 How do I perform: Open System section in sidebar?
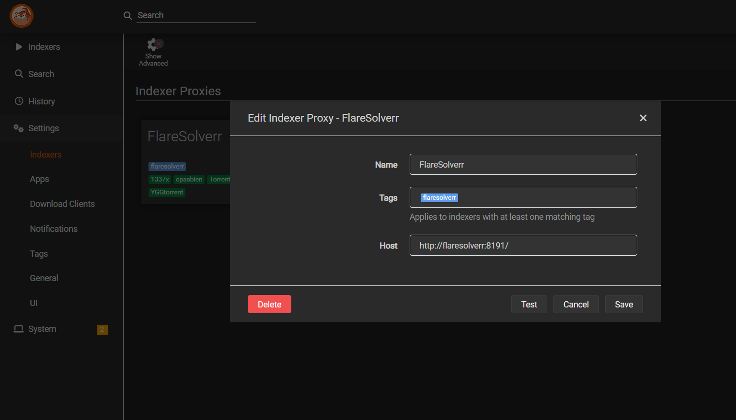tap(42, 329)
